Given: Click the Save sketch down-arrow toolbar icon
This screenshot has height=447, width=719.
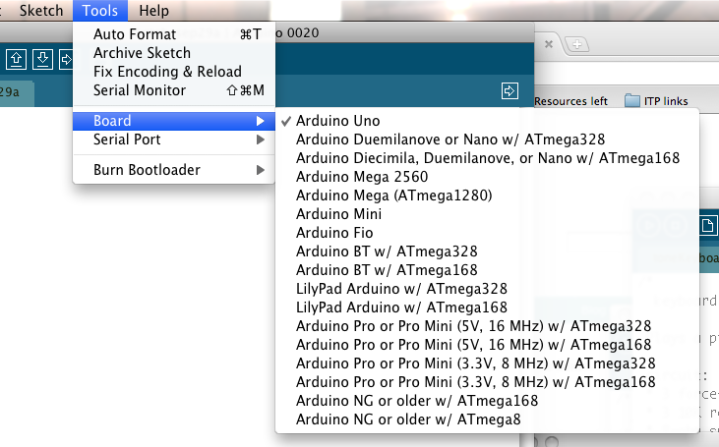Looking at the screenshot, I should click(x=41, y=59).
